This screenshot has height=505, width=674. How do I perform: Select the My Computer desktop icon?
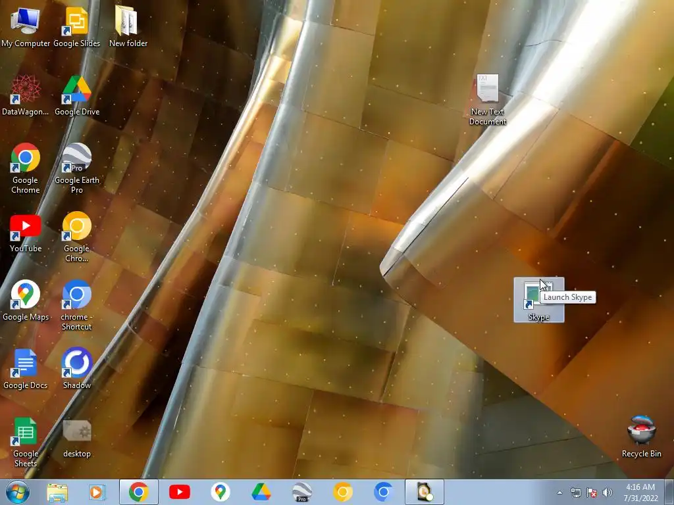pos(26,26)
